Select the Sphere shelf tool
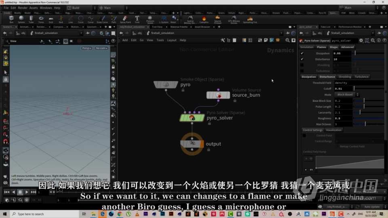The width and height of the screenshot is (388, 218). tap(21, 19)
